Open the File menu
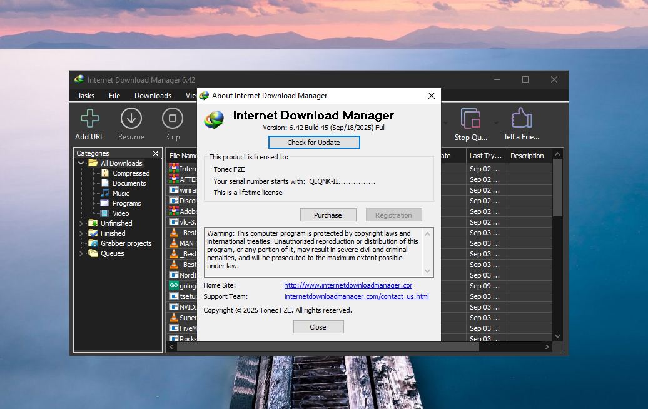Viewport: 648px width, 409px height. [x=114, y=96]
